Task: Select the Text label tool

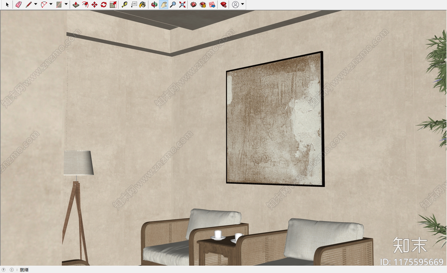Action: (x=134, y=4)
